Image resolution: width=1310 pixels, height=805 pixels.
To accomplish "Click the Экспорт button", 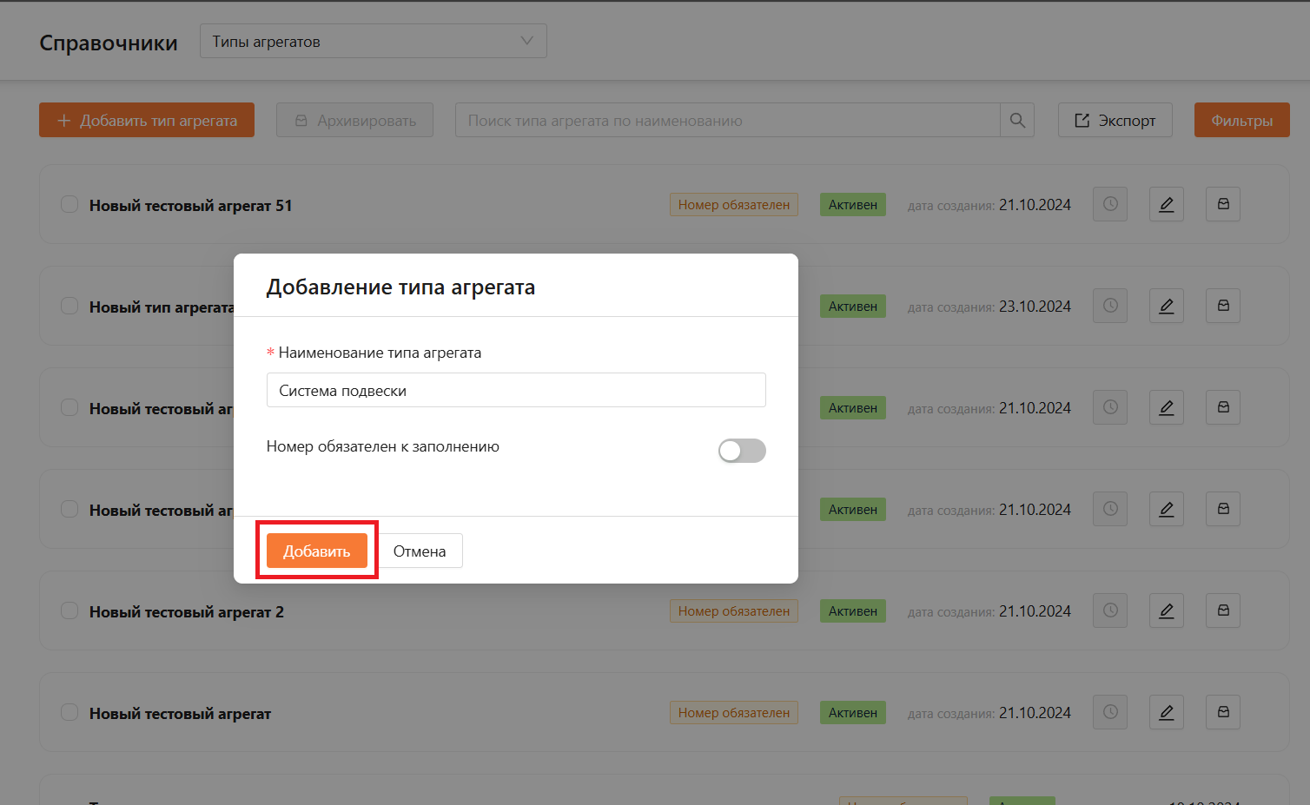I will (x=1115, y=121).
